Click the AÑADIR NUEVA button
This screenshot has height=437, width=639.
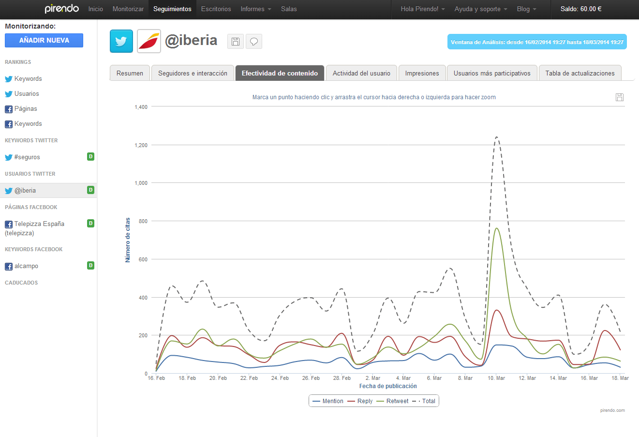pyautogui.click(x=44, y=41)
